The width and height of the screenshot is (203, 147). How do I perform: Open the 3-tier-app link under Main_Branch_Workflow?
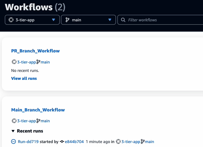tap(27, 121)
